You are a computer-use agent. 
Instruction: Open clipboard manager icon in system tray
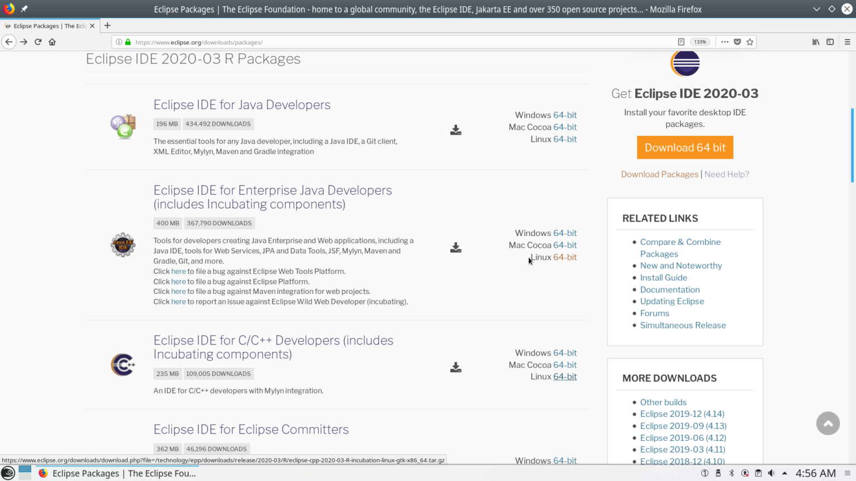[x=758, y=473]
